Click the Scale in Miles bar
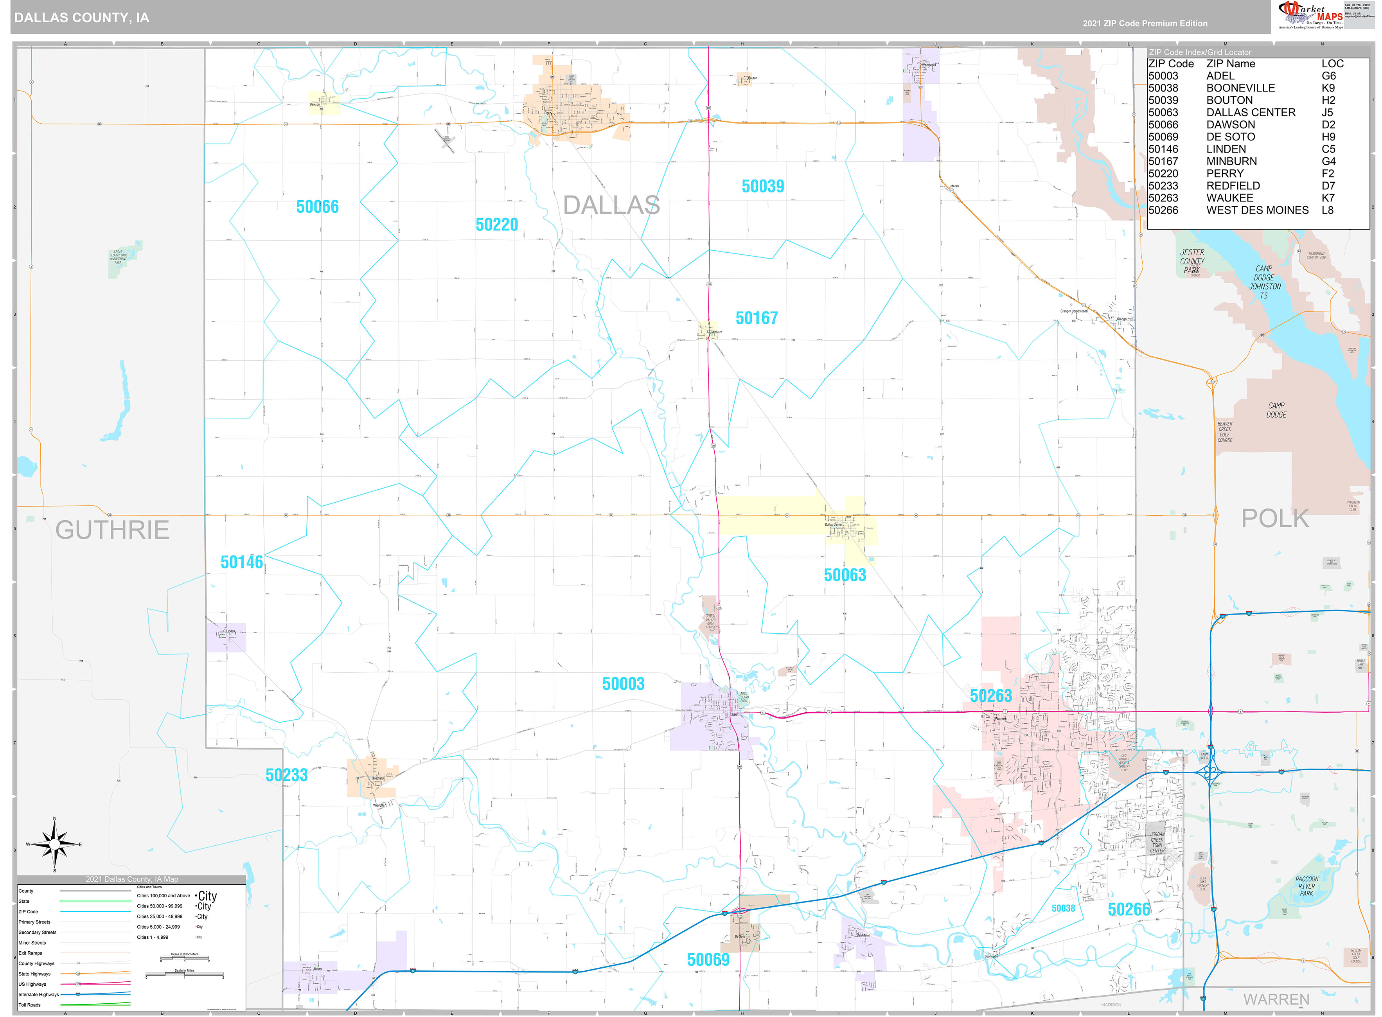Viewport: 1382px width, 1017px height. [185, 975]
